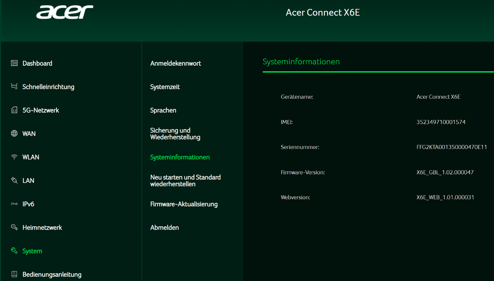Viewport: 494px width, 281px height.
Task: Open Schnelleinrichtung from the sidebar
Action: pos(49,87)
